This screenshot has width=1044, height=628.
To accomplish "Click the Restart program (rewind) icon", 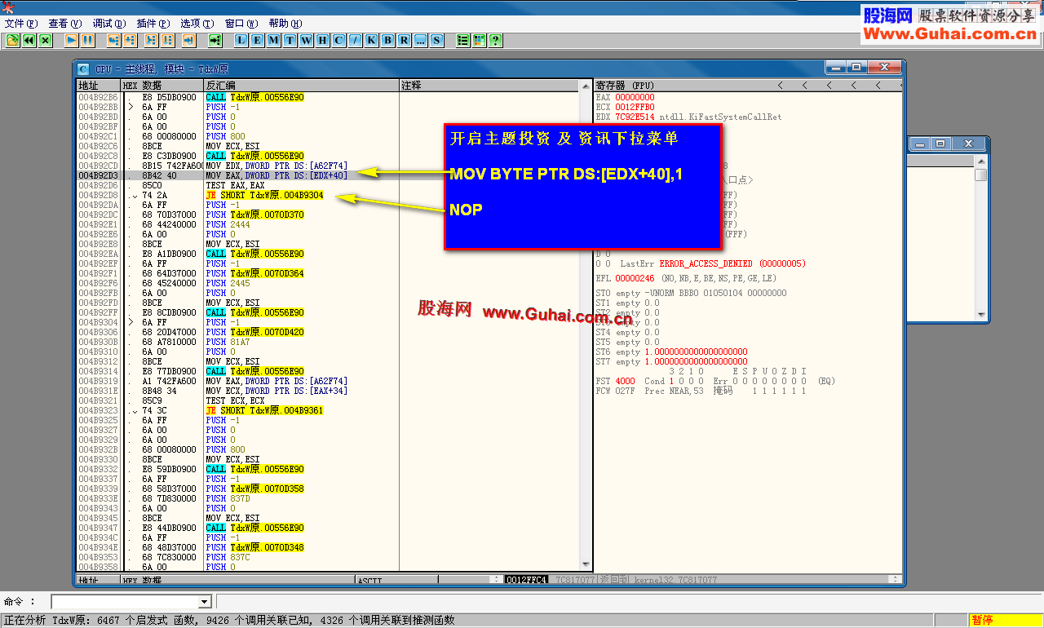I will [29, 40].
